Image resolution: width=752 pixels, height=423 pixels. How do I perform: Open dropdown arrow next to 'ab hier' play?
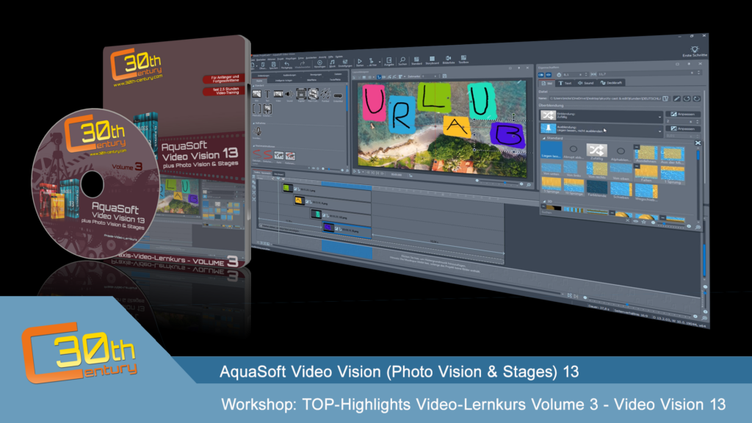pos(380,62)
